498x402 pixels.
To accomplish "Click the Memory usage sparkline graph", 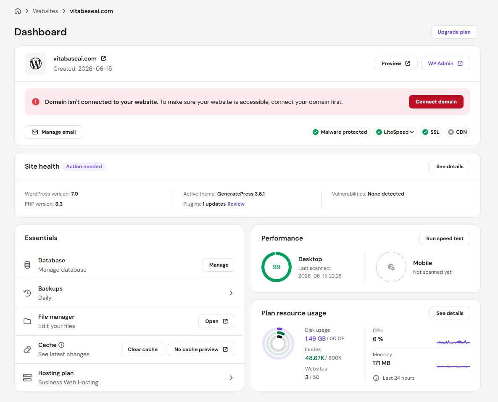I will coord(453,366).
